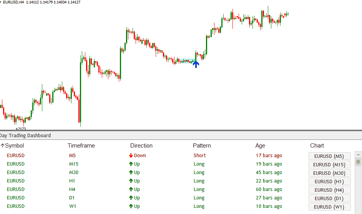Launch the EURUSD (W1) chart
The height and width of the screenshot is (214, 362).
329,207
